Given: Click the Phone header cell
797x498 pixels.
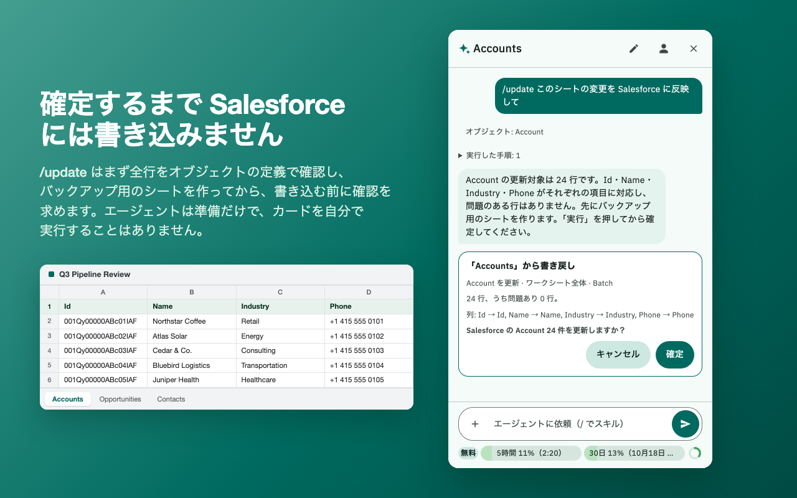Looking at the screenshot, I should pyautogui.click(x=369, y=306).
